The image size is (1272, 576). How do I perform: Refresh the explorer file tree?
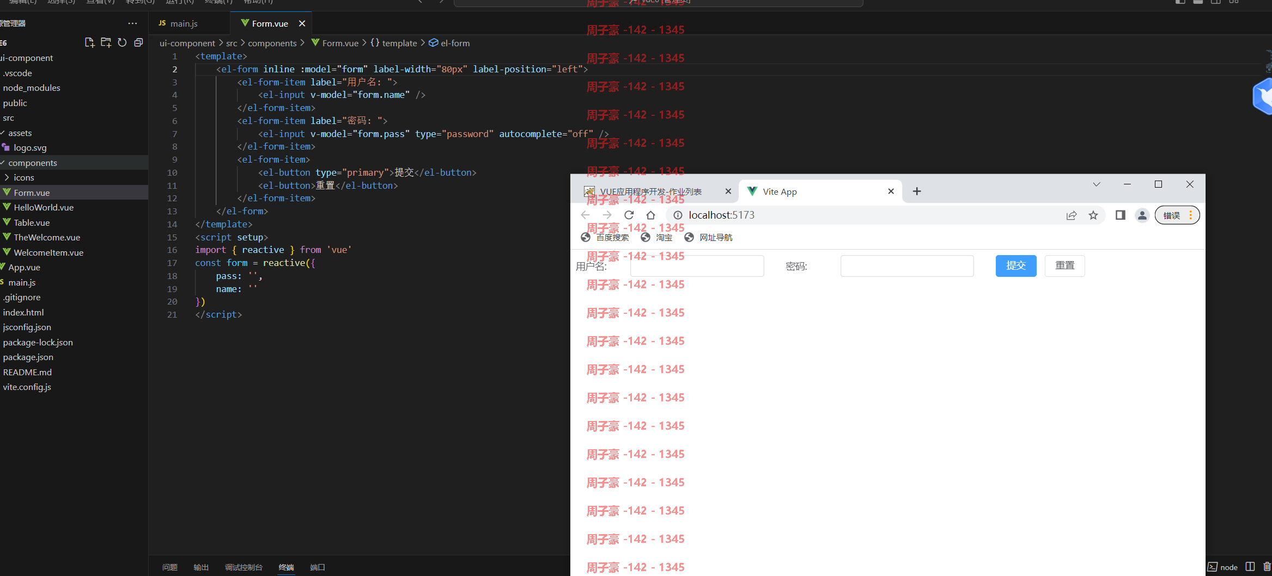coord(122,42)
